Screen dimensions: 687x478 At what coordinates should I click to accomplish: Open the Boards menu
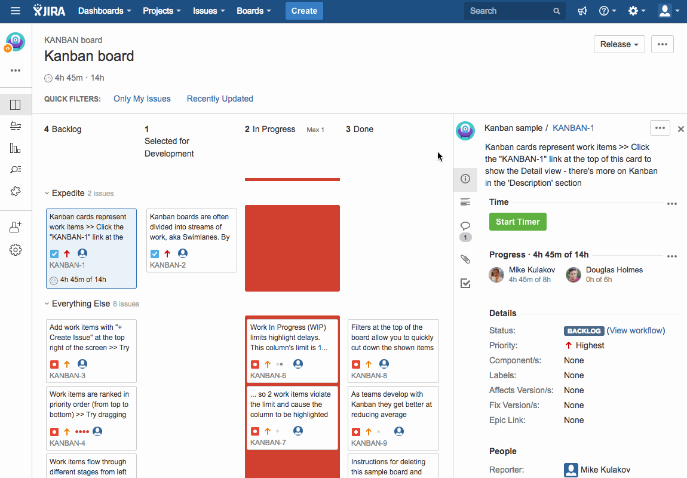point(253,11)
